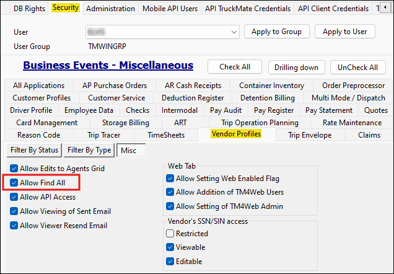Open the Pay Audit tab
This screenshot has width=394, height=274.
coord(225,110)
